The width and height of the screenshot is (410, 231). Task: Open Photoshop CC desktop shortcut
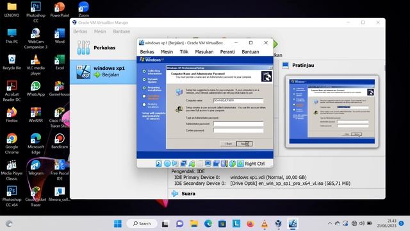tap(36, 12)
